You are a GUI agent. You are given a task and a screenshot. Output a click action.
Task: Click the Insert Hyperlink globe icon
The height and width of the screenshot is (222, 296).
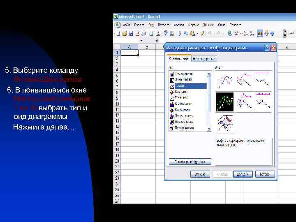230,33
